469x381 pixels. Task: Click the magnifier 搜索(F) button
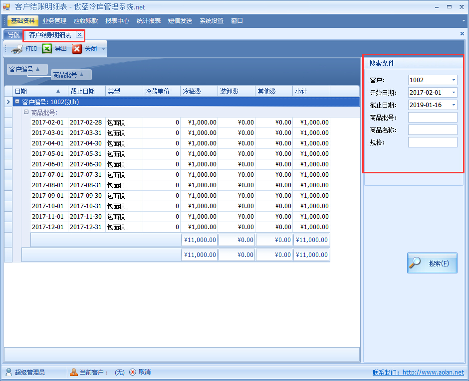(x=432, y=263)
